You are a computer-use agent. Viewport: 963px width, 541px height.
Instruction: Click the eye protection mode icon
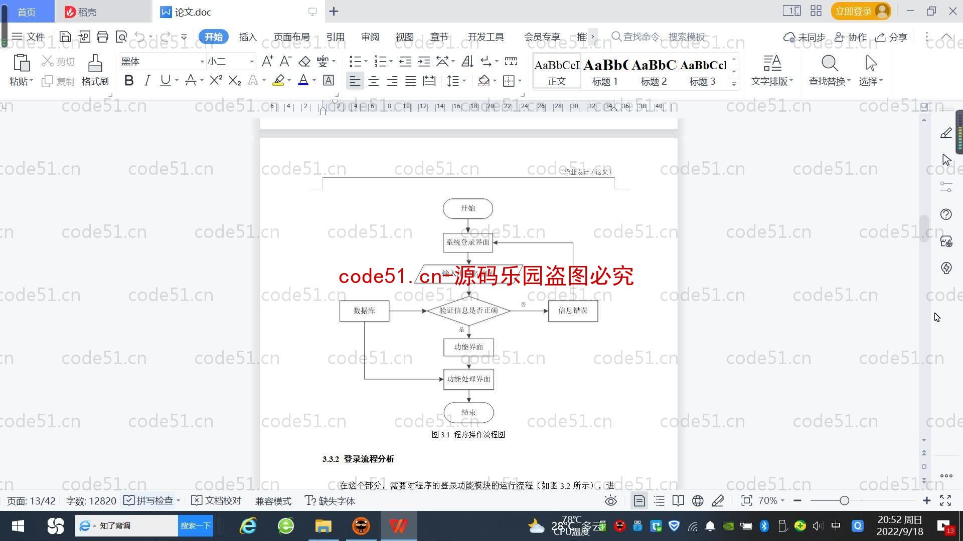point(610,500)
